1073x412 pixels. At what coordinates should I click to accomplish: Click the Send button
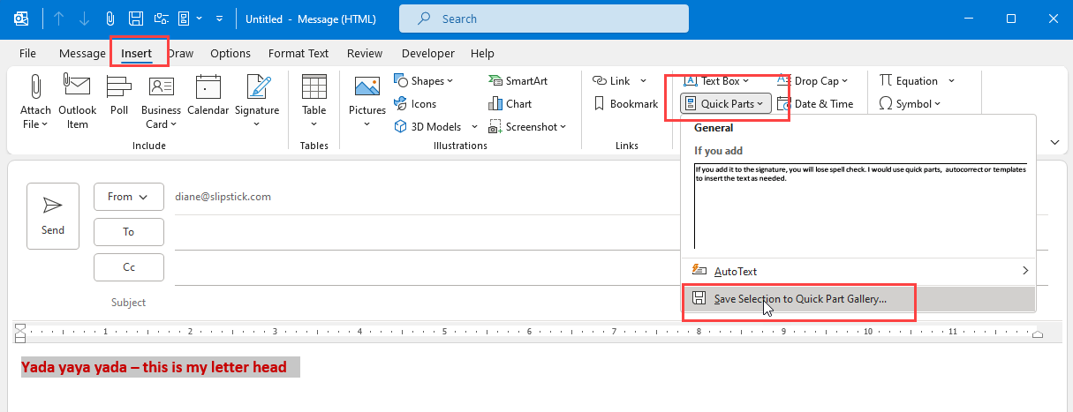[x=53, y=215]
